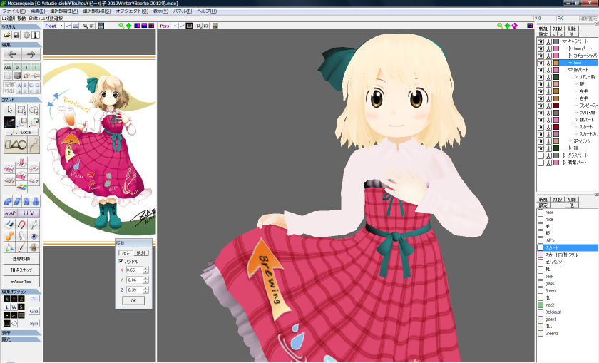
Task: Select the magnet tool
Action: [22, 225]
